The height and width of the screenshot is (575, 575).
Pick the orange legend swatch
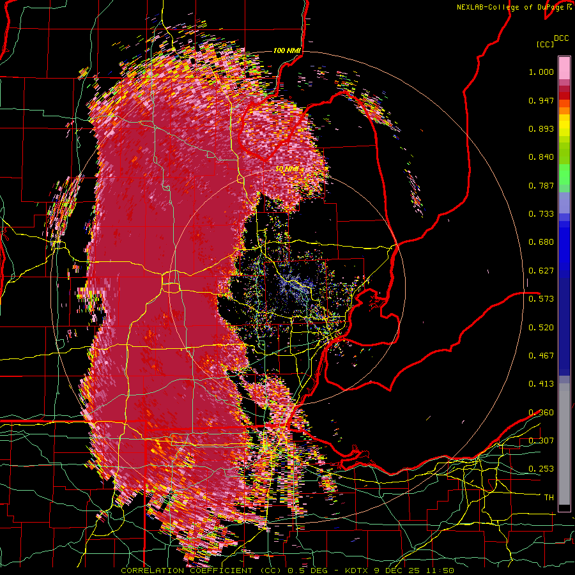point(564,111)
